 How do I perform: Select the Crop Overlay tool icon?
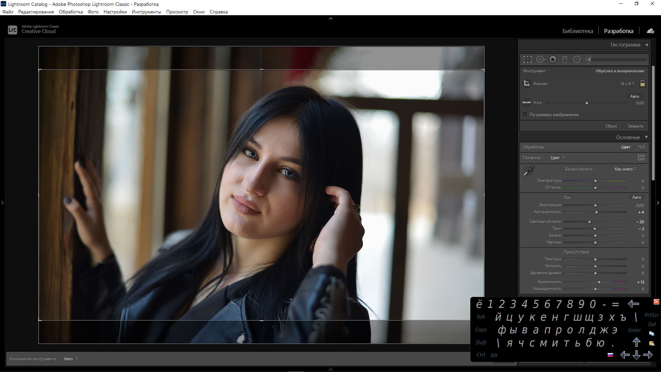pos(527,60)
